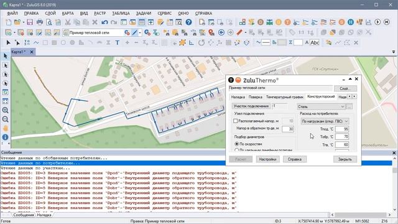
Task: Open the Таблица menu
Action: click(121, 13)
